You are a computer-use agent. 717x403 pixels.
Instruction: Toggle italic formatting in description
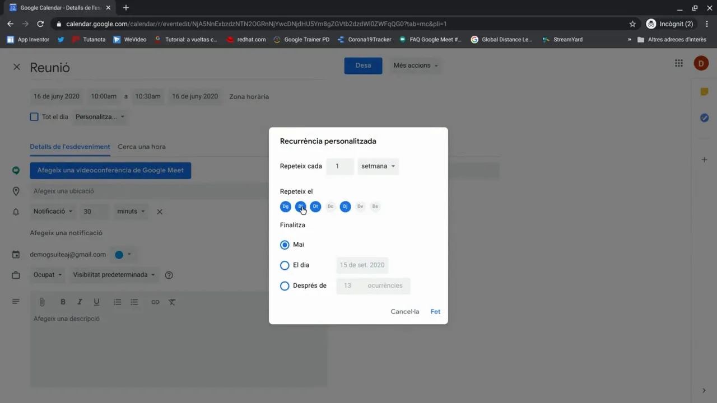point(80,302)
